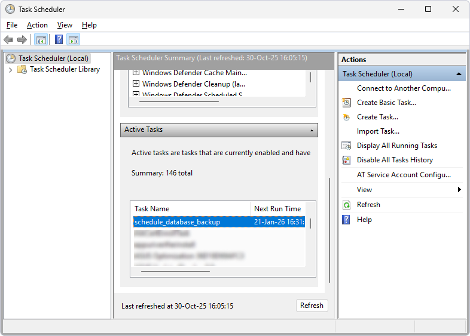Viewport: 470px width, 336px height.
Task: Expand the Windows Defender Cache Maintenance entry
Action: tap(136, 73)
